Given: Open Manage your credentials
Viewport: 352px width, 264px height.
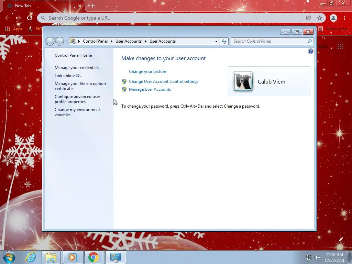Looking at the screenshot, I should (77, 68).
